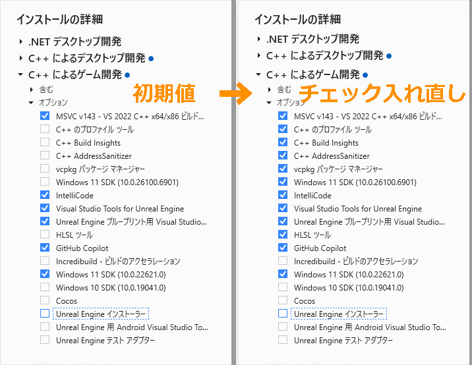Check Unreal Engine インストーラー in left panel

[x=45, y=314]
